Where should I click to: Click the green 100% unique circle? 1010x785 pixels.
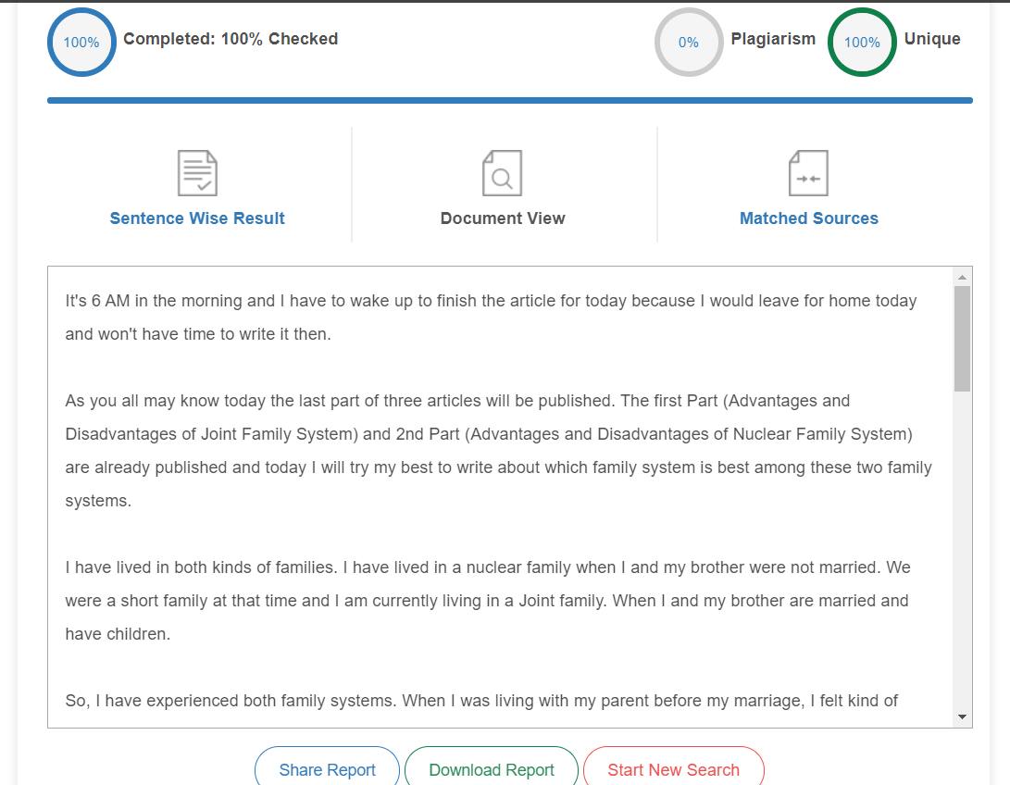(862, 42)
